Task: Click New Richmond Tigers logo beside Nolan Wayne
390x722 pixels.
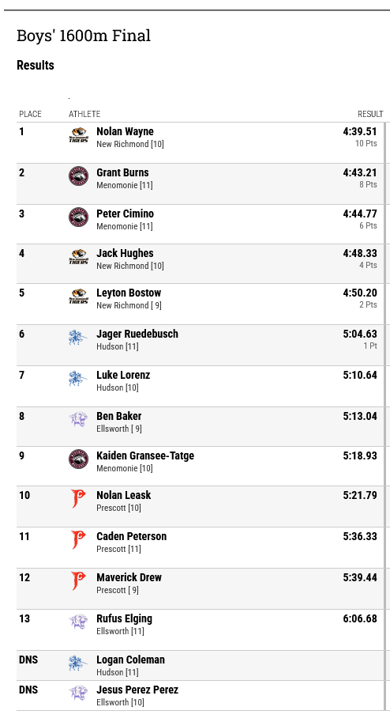Action: pyautogui.click(x=78, y=135)
